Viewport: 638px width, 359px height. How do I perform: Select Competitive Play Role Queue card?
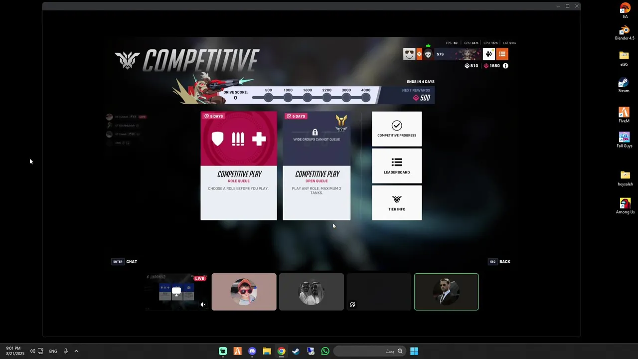coord(239,166)
